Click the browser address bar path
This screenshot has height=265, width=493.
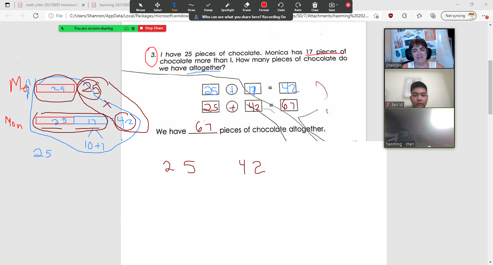pyautogui.click(x=219, y=16)
